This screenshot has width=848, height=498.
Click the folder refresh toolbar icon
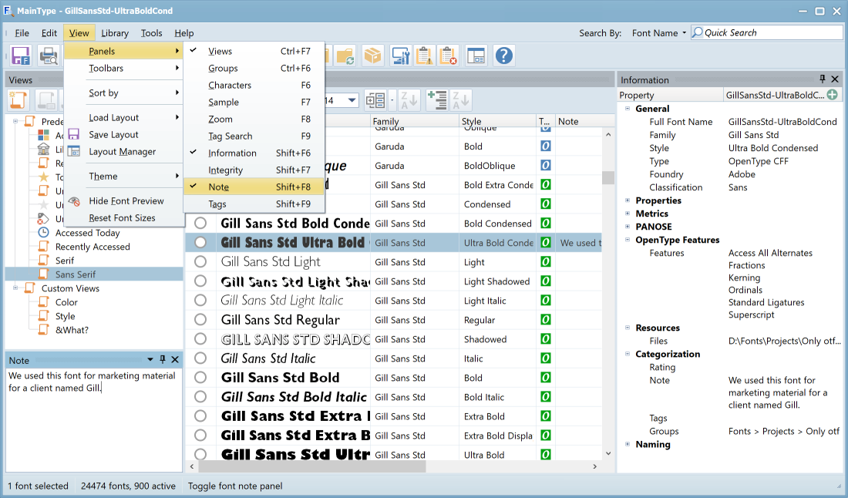(345, 56)
